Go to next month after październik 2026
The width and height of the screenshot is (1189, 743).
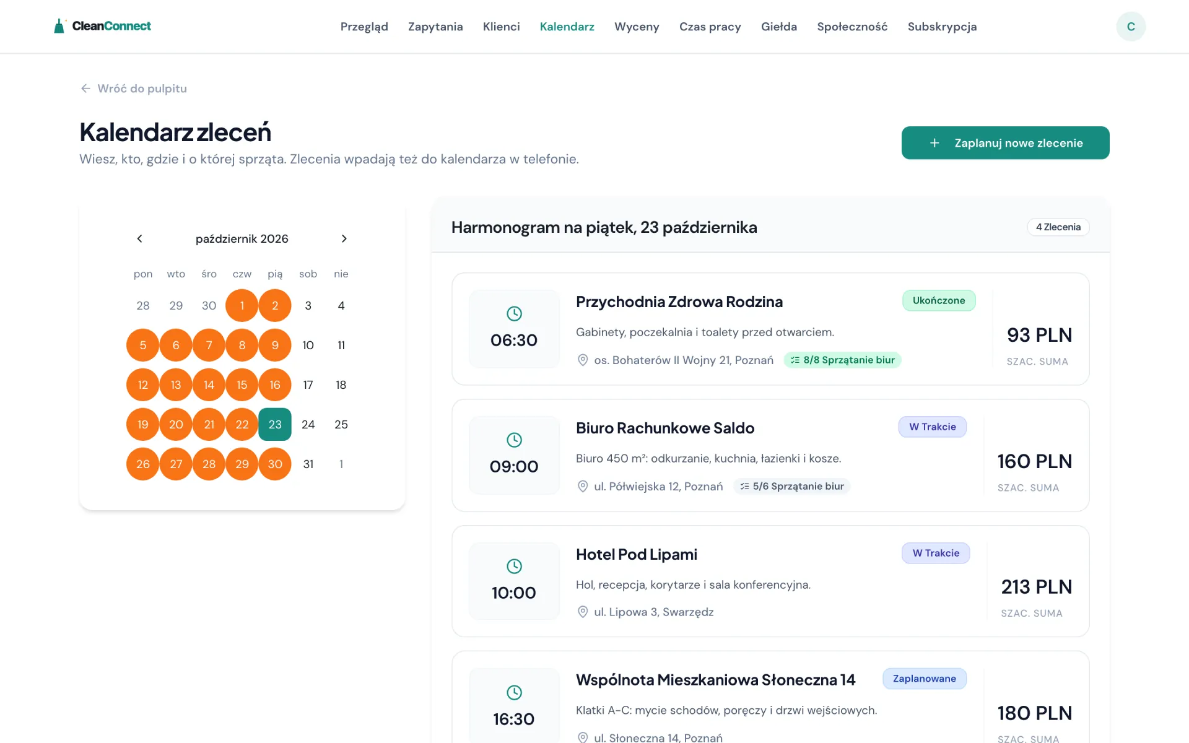[344, 239]
